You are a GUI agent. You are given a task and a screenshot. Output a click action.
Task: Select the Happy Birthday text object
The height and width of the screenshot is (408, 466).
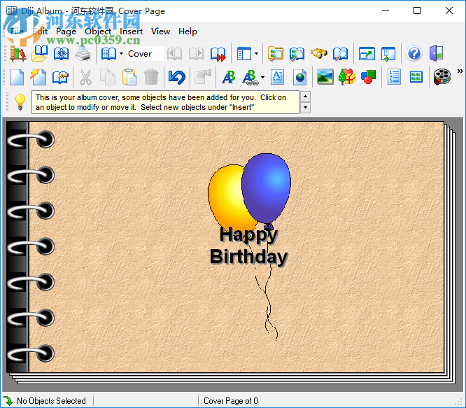click(x=248, y=246)
